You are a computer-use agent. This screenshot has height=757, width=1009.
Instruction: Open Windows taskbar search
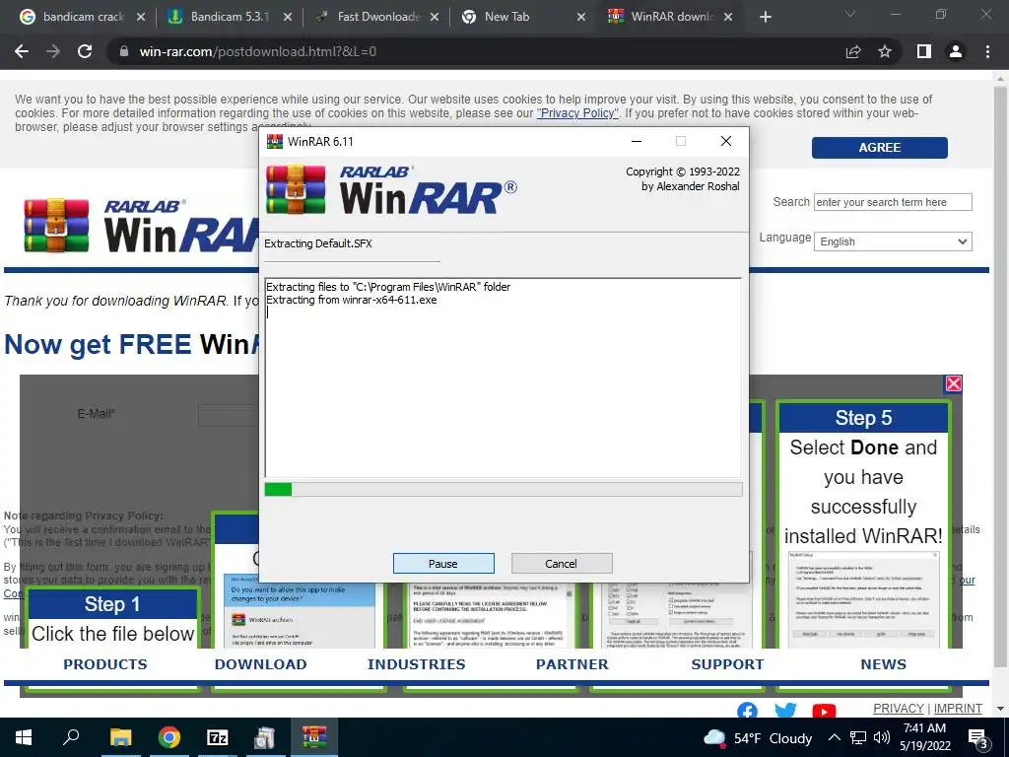coord(71,737)
